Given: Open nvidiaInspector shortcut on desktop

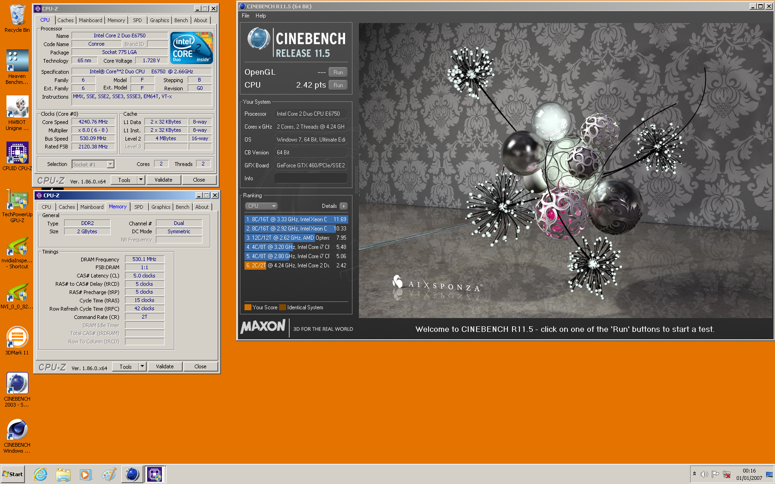Looking at the screenshot, I should tap(17, 253).
